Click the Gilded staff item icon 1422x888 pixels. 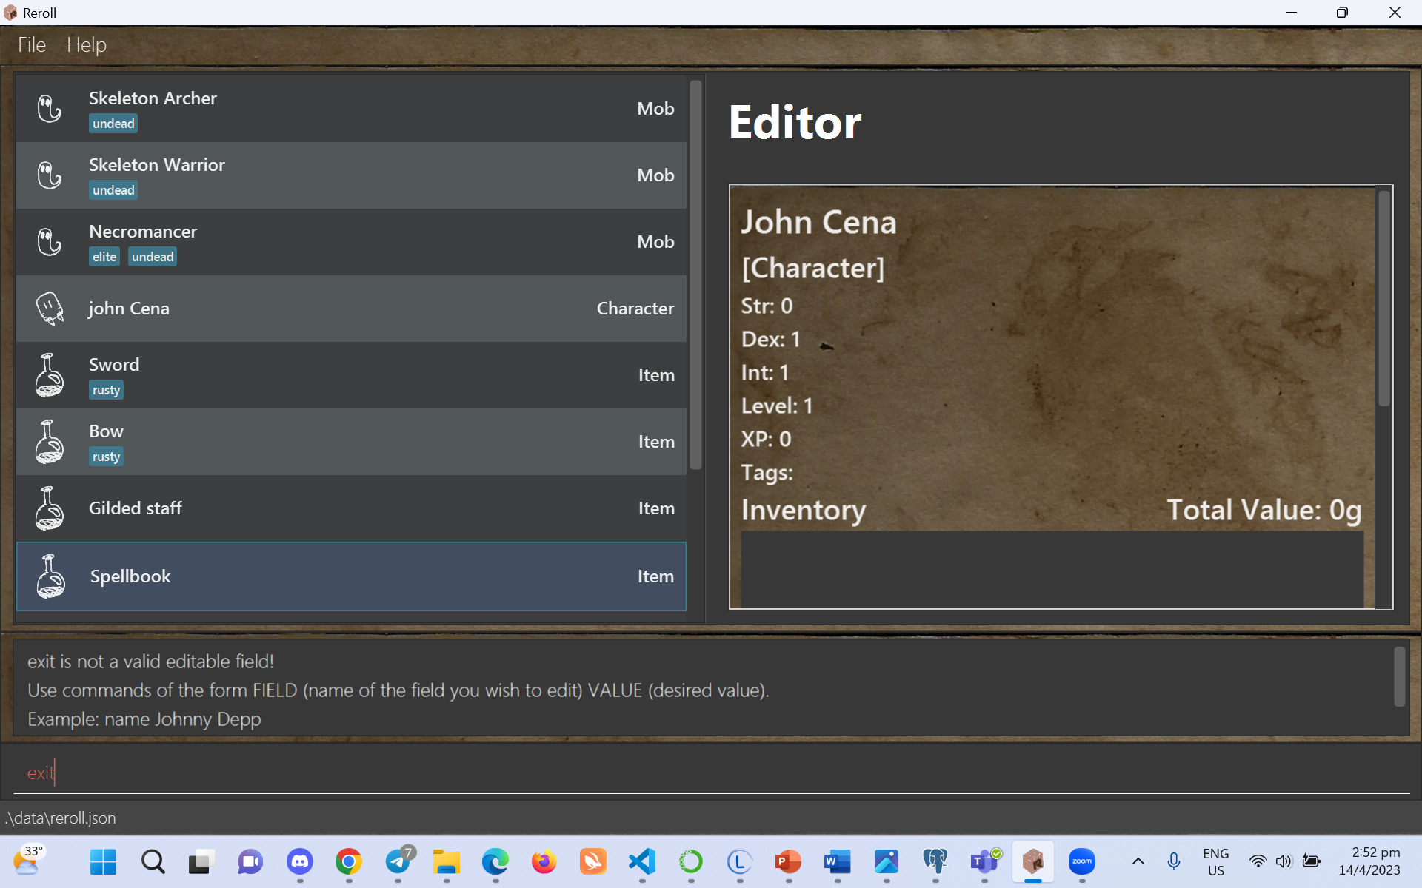pos(50,508)
